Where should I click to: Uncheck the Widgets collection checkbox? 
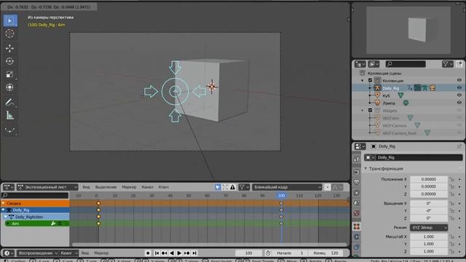coord(371,110)
